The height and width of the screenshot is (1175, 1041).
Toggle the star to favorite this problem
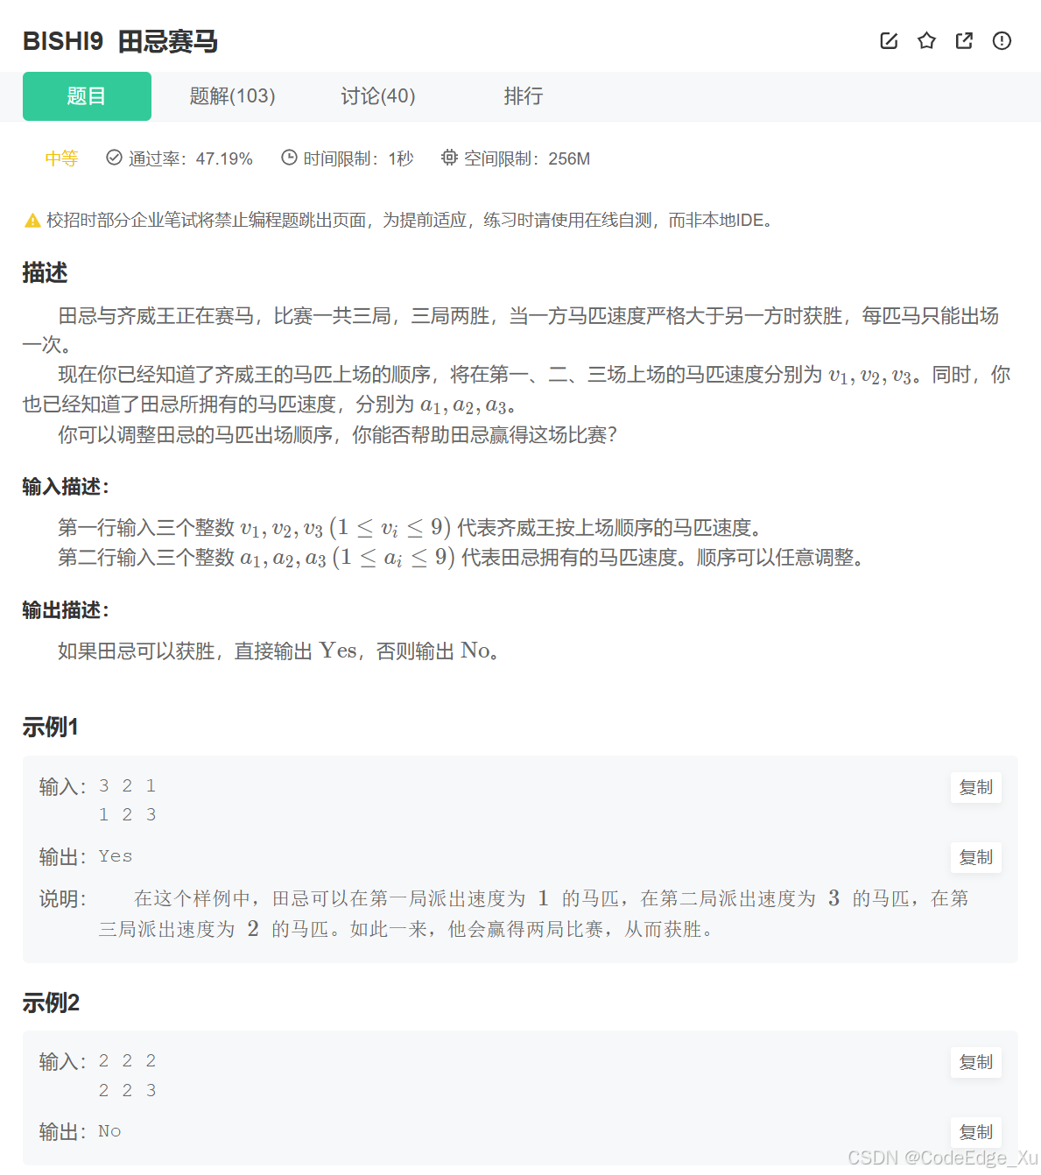[926, 40]
